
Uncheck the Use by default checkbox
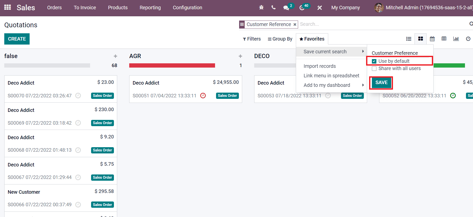(x=374, y=61)
